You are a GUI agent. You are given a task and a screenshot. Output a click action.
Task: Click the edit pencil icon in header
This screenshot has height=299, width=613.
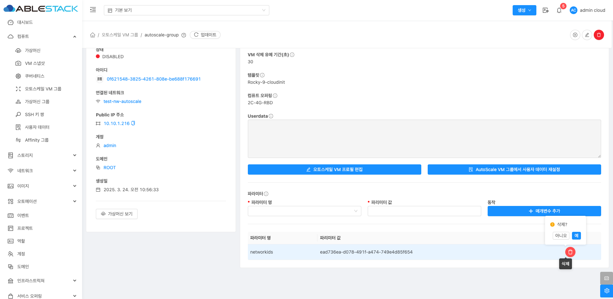click(x=587, y=35)
